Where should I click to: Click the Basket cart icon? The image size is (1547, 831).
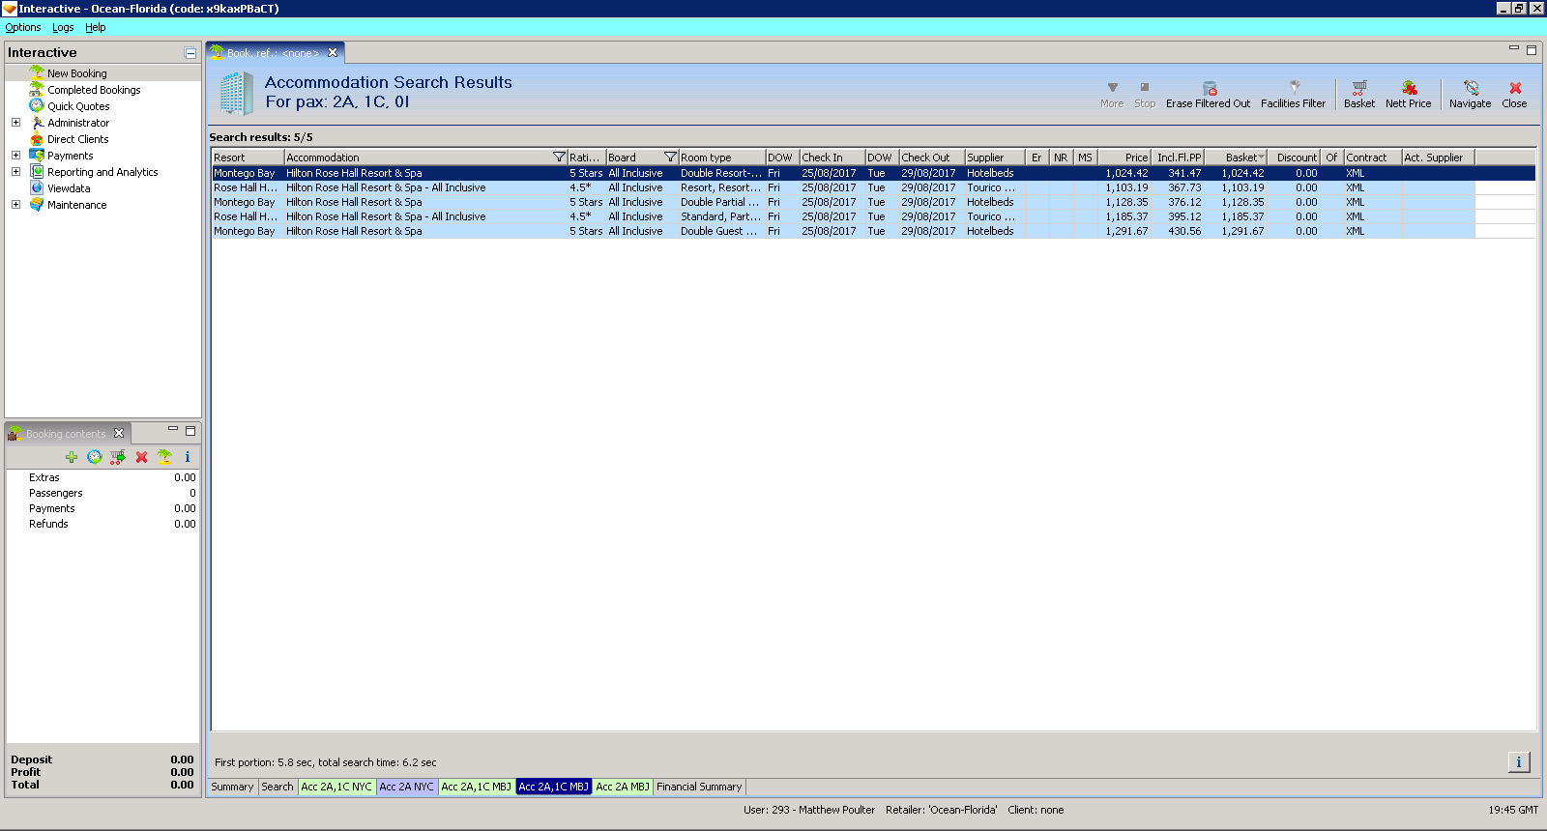[1358, 88]
